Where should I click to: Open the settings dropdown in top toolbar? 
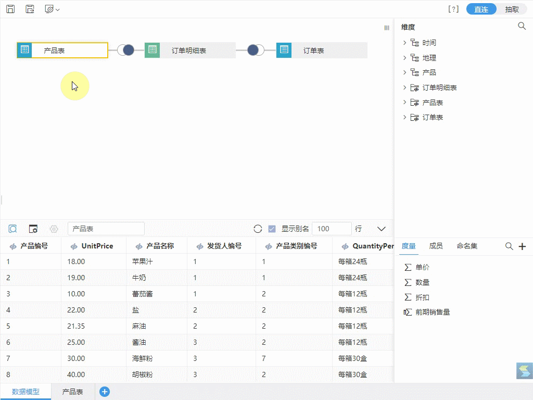[x=53, y=9]
